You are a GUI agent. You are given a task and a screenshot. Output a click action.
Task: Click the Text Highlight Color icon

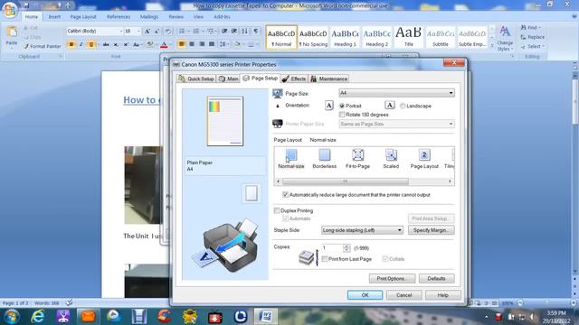click(149, 45)
